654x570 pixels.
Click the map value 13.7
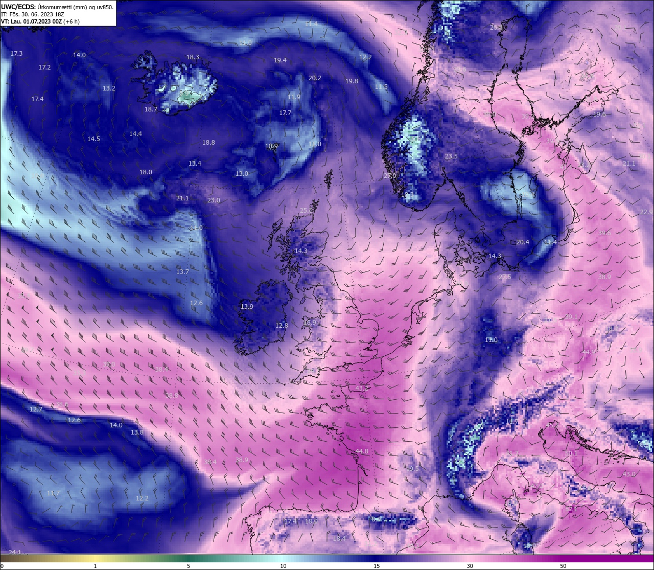[182, 272]
